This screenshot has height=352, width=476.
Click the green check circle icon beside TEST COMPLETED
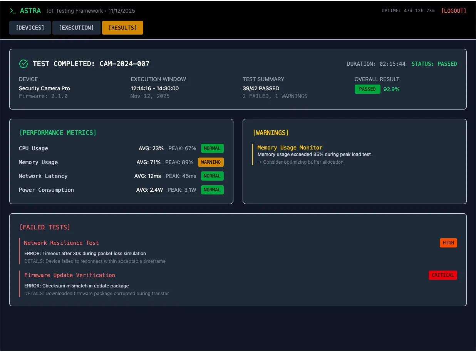tap(23, 64)
